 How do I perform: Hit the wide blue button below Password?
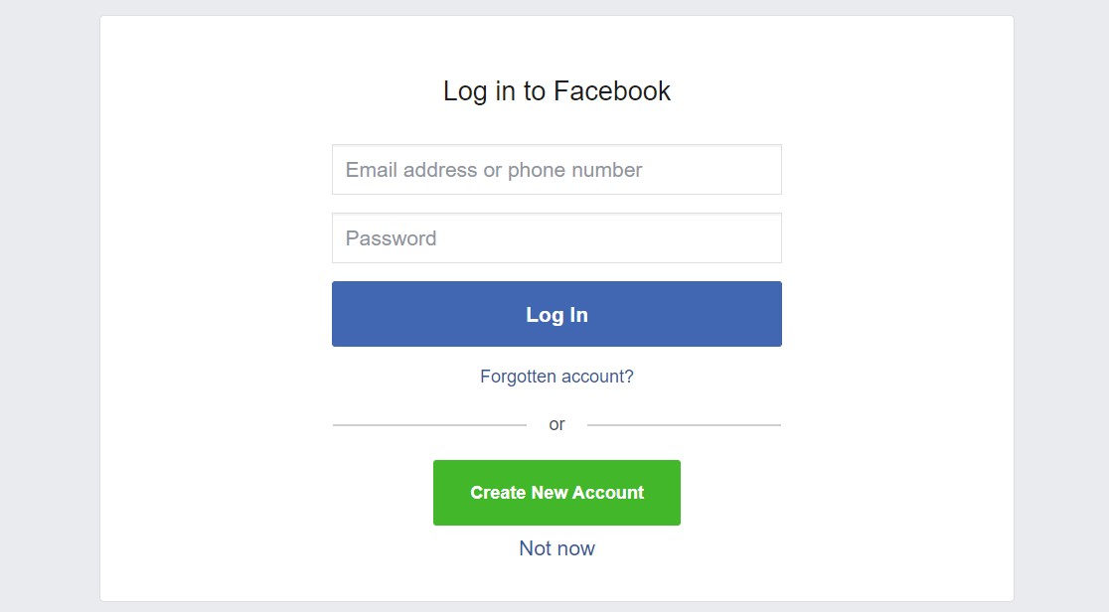coord(556,314)
